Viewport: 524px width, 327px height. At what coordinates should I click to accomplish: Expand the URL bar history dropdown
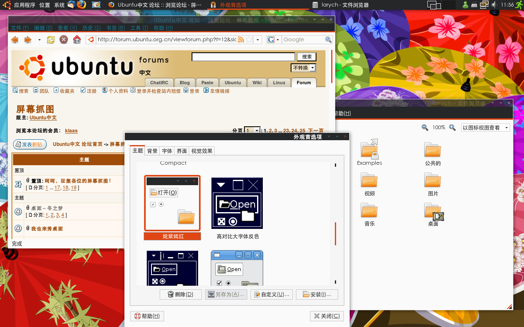(x=257, y=40)
